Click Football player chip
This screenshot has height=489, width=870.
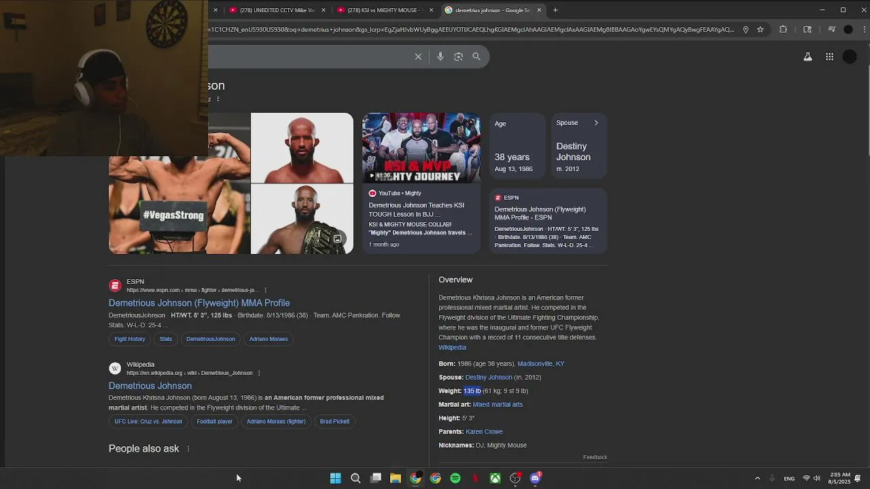pos(215,421)
